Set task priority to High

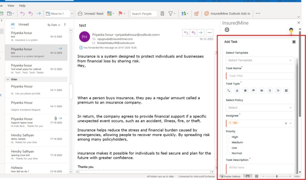point(228,137)
